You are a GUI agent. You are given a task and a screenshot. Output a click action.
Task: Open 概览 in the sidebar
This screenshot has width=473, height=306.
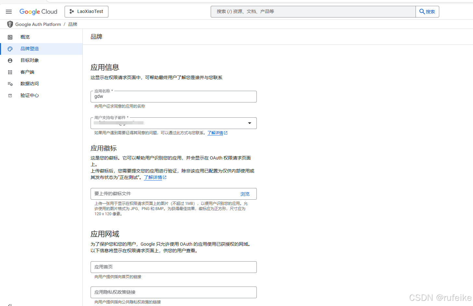tap(41, 37)
